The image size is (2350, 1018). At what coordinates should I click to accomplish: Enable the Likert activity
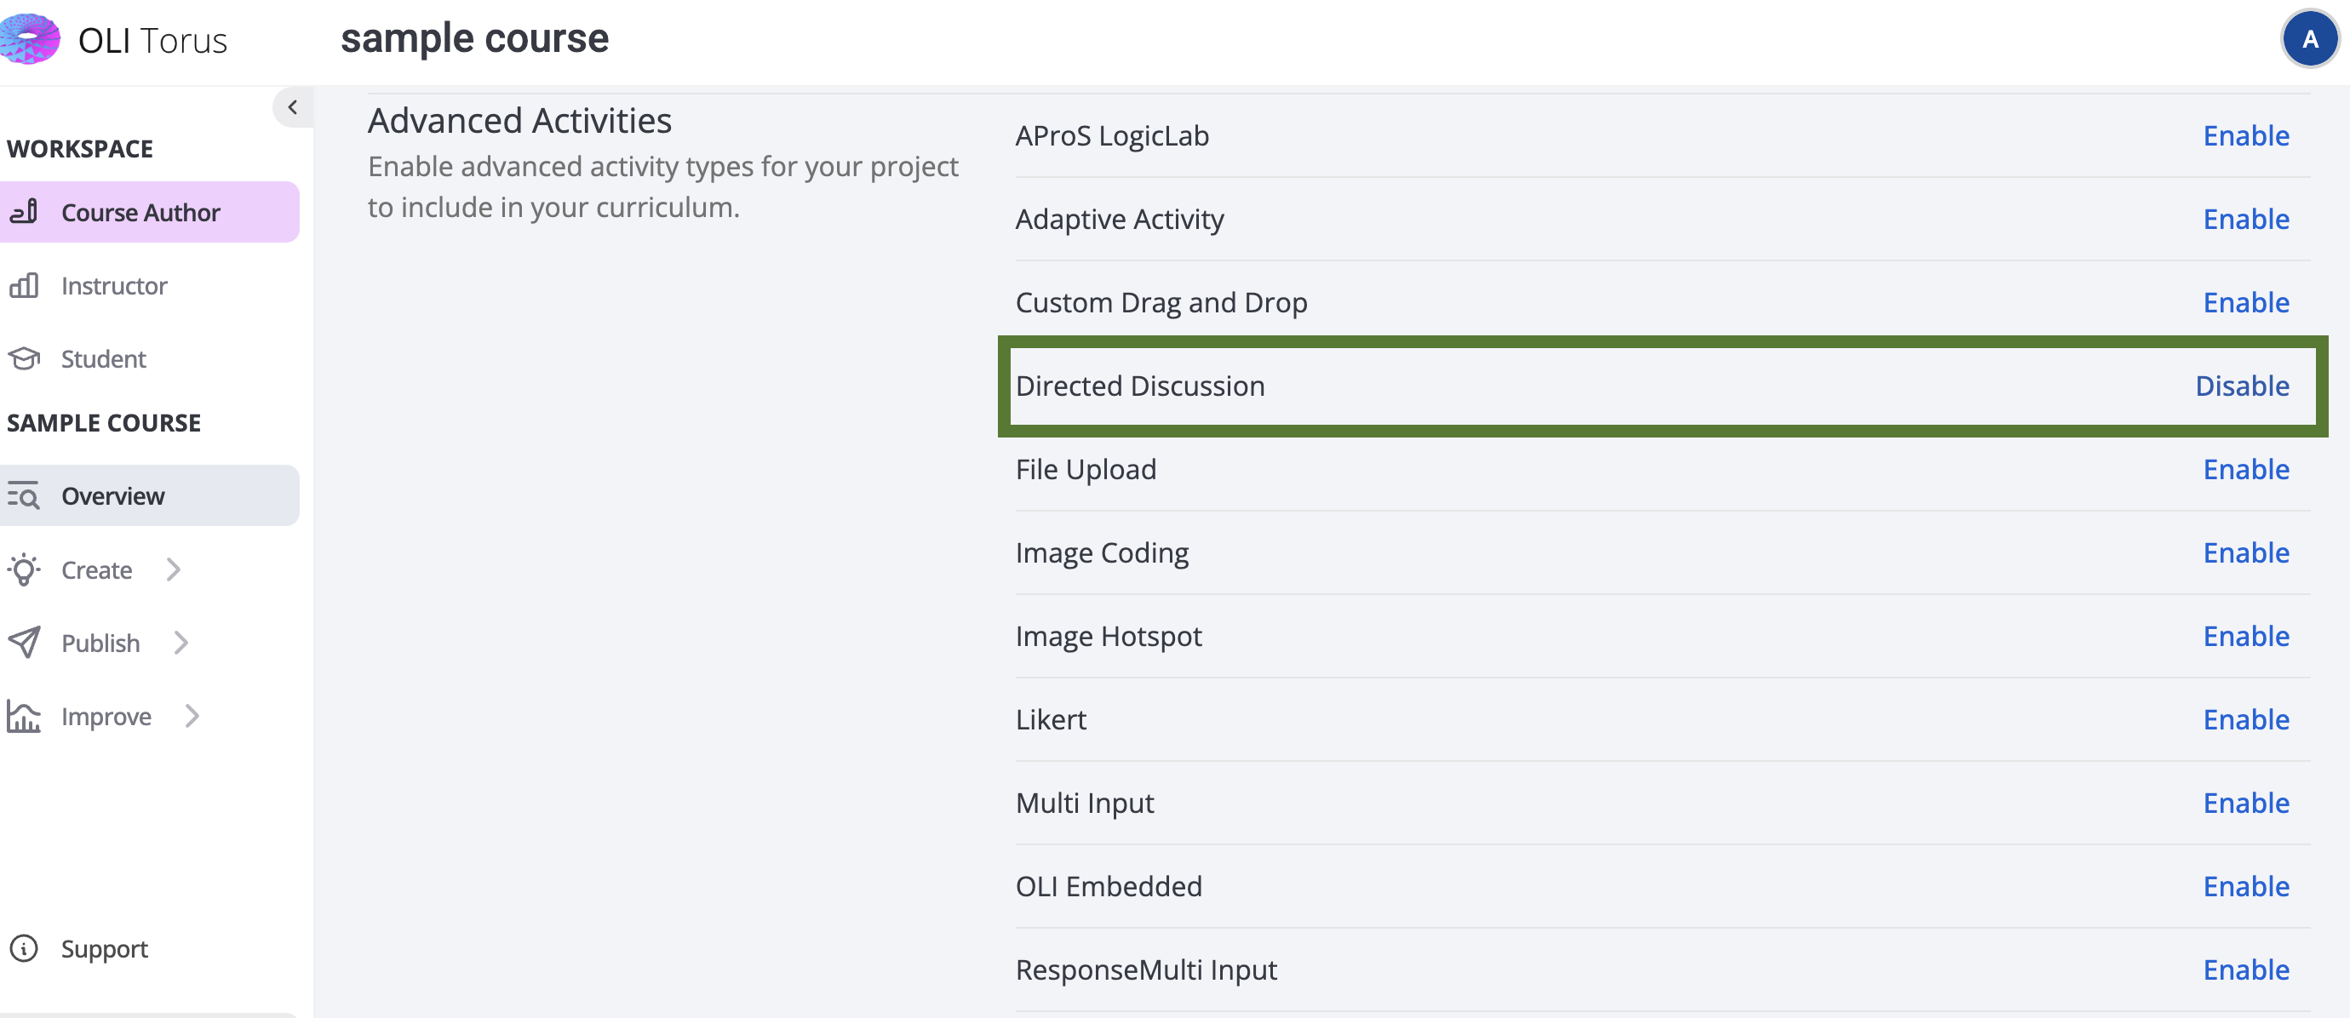[2245, 720]
